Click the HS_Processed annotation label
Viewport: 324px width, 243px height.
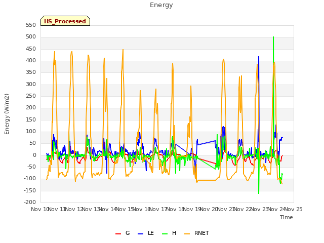click(65, 21)
